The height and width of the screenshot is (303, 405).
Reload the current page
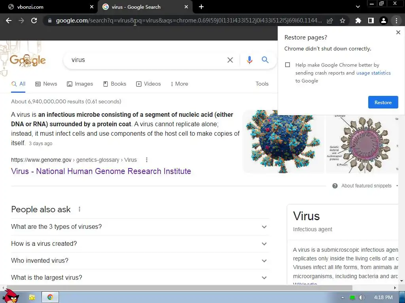pos(34,21)
